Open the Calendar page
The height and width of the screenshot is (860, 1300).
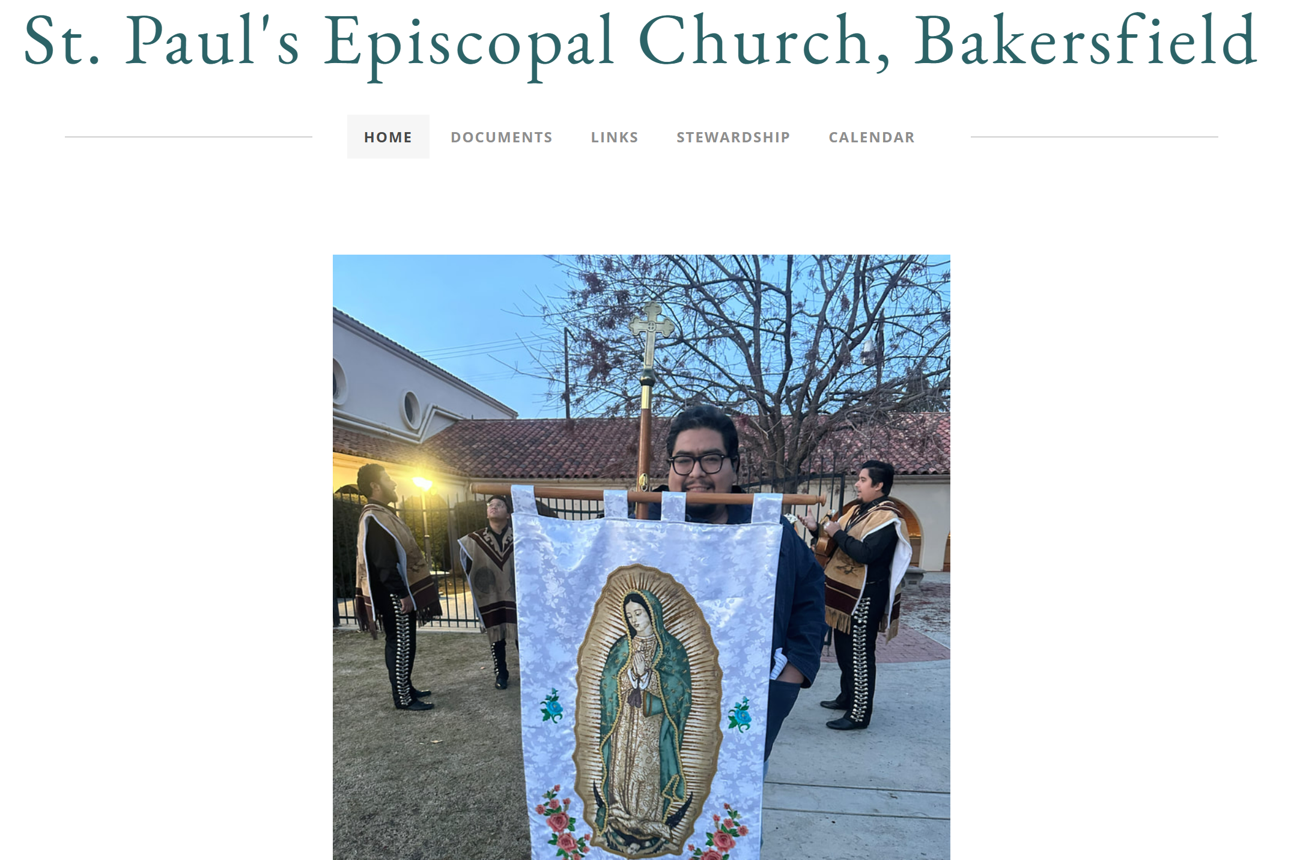pyautogui.click(x=872, y=137)
